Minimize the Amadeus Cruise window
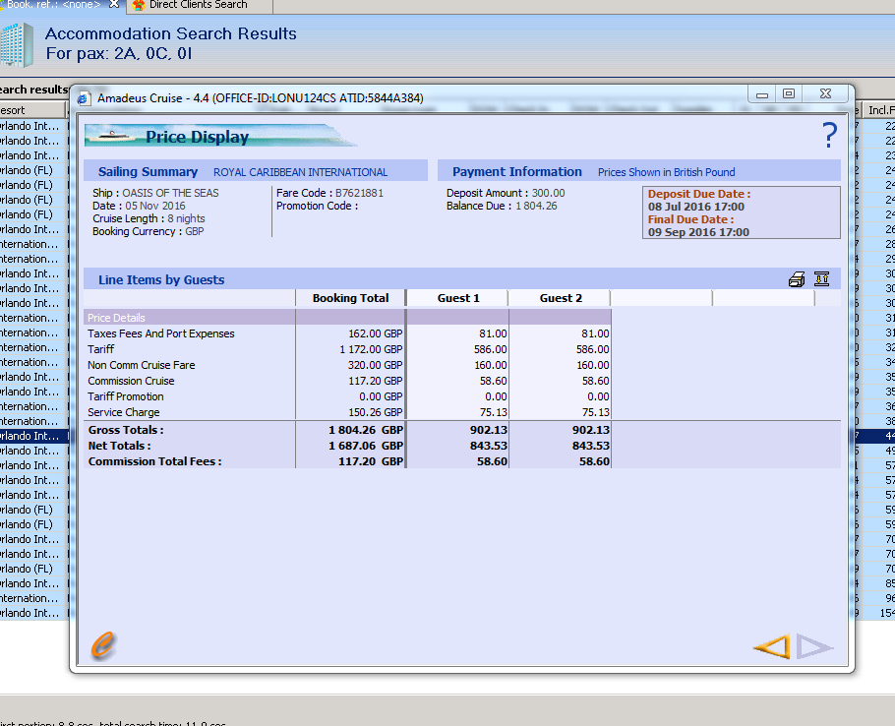 762,94
